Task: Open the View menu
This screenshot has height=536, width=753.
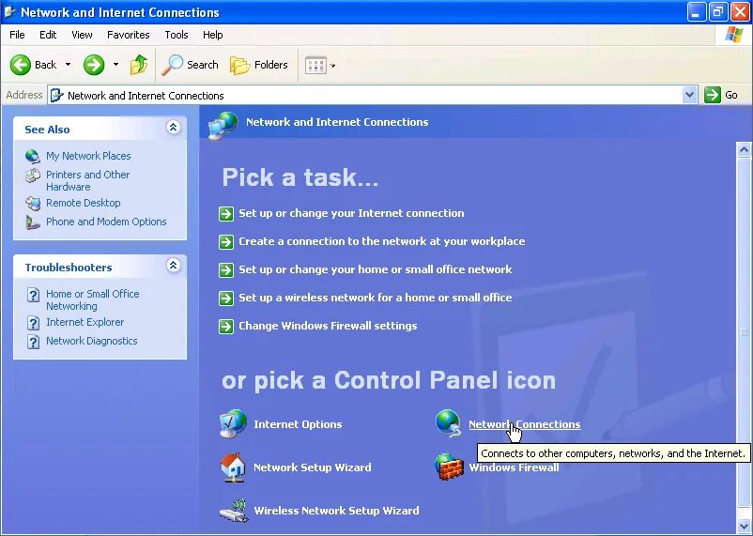Action: [x=82, y=35]
